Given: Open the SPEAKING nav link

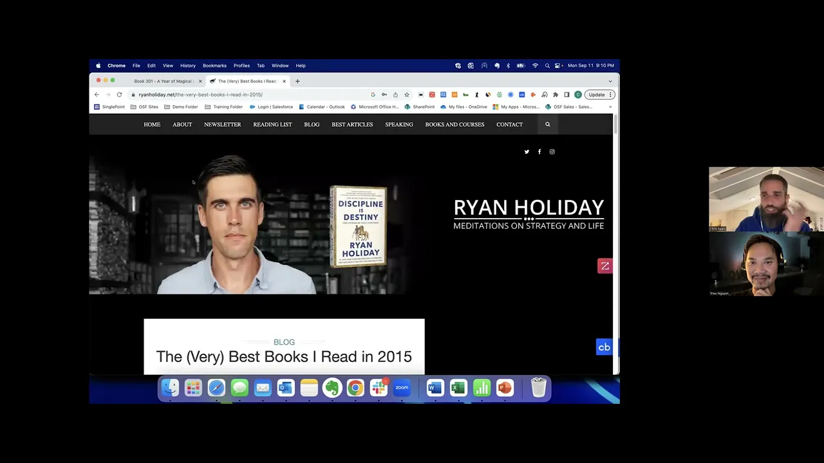Looking at the screenshot, I should click(399, 124).
